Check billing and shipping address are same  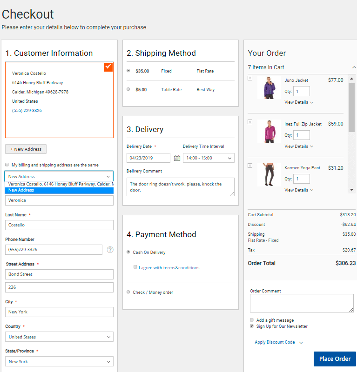click(x=7, y=165)
